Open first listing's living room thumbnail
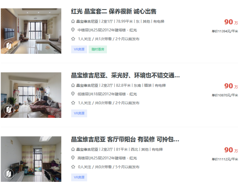 point(31,31)
